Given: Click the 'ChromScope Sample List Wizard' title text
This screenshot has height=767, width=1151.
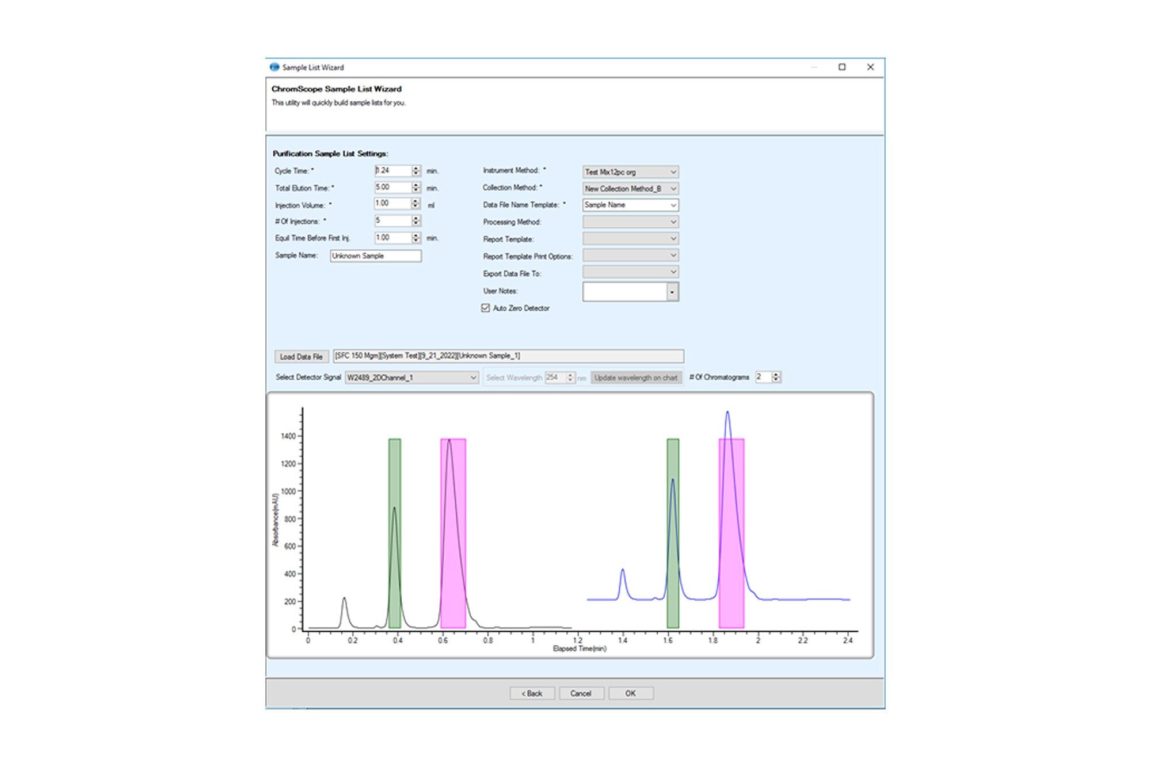Looking at the screenshot, I should (337, 89).
